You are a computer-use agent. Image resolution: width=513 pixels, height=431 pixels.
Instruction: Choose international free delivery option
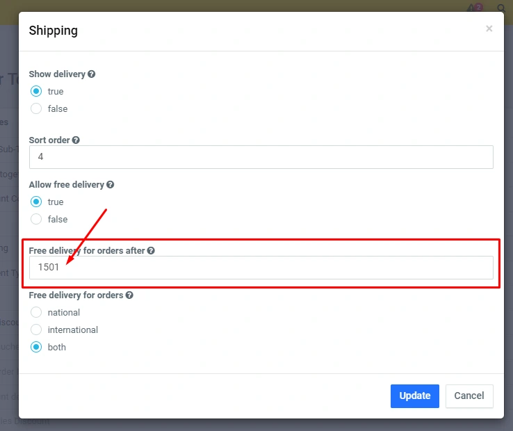click(x=36, y=330)
